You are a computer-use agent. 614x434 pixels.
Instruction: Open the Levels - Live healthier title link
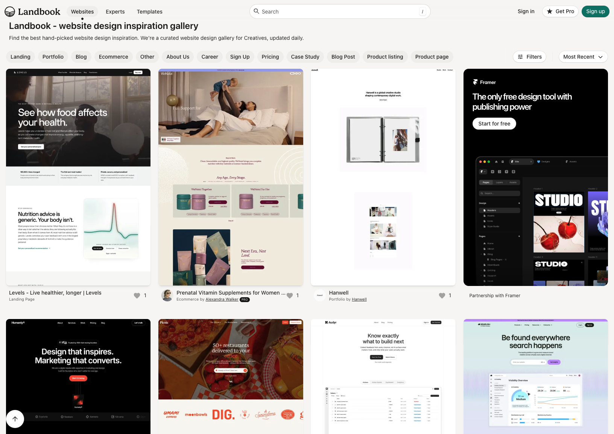tap(55, 293)
